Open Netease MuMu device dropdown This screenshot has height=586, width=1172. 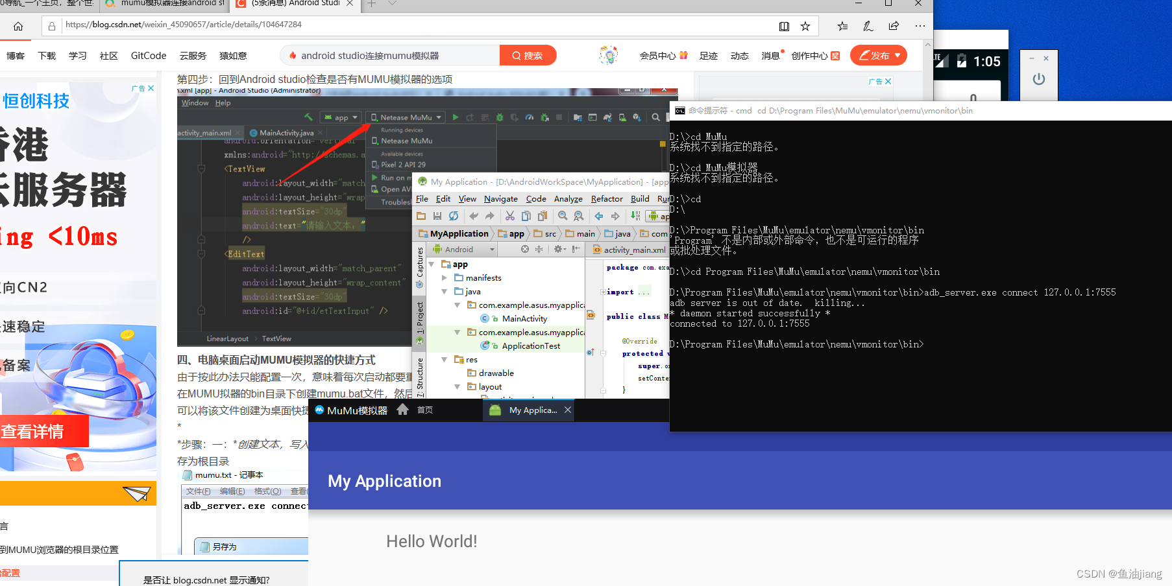tap(406, 117)
